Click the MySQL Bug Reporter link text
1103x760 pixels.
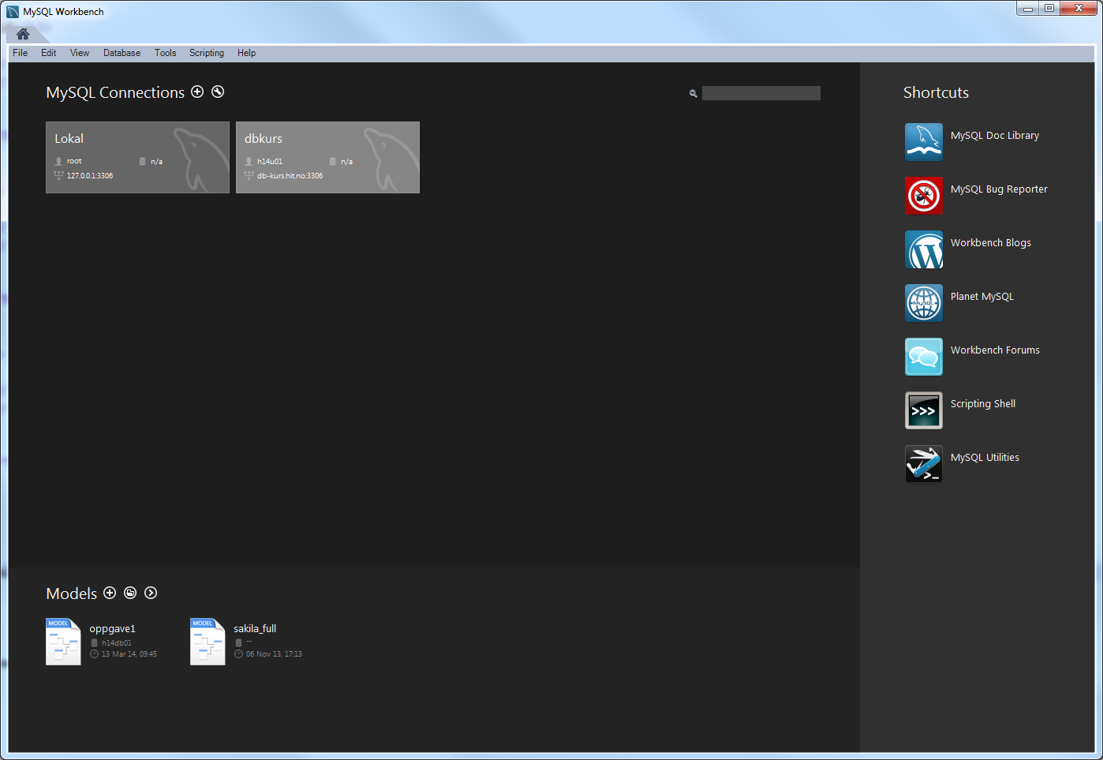click(x=999, y=189)
